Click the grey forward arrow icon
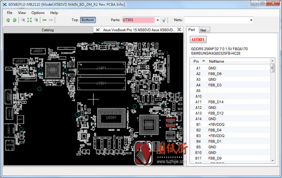This screenshot has height=178, width=282. pos(51,20)
